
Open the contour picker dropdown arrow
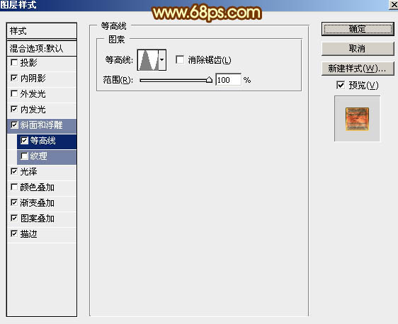tap(162, 60)
